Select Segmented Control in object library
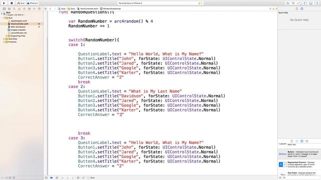Image resolution: width=321 pixels, height=180 pixels. (x=299, y=164)
